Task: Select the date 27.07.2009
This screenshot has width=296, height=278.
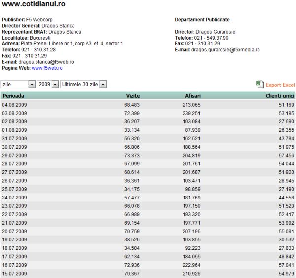Action: click(x=14, y=172)
